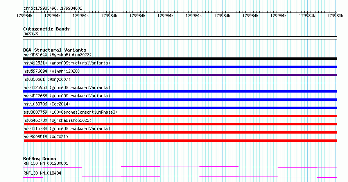Select the magenta line for RNF130|NM_001280801
The width and height of the screenshot is (348, 182).
tap(180, 167)
